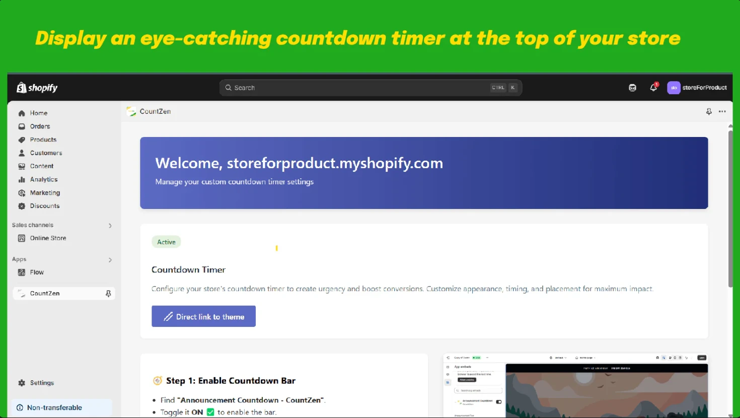The image size is (740, 418).
Task: Go to the Analytics page
Action: [44, 179]
